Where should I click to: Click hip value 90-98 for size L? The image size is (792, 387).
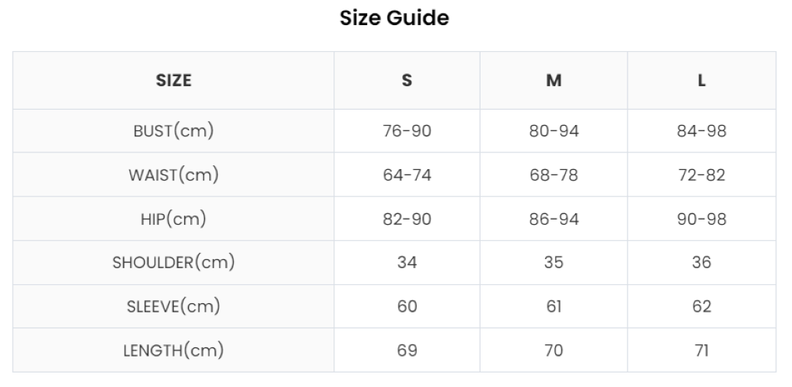[x=701, y=219]
